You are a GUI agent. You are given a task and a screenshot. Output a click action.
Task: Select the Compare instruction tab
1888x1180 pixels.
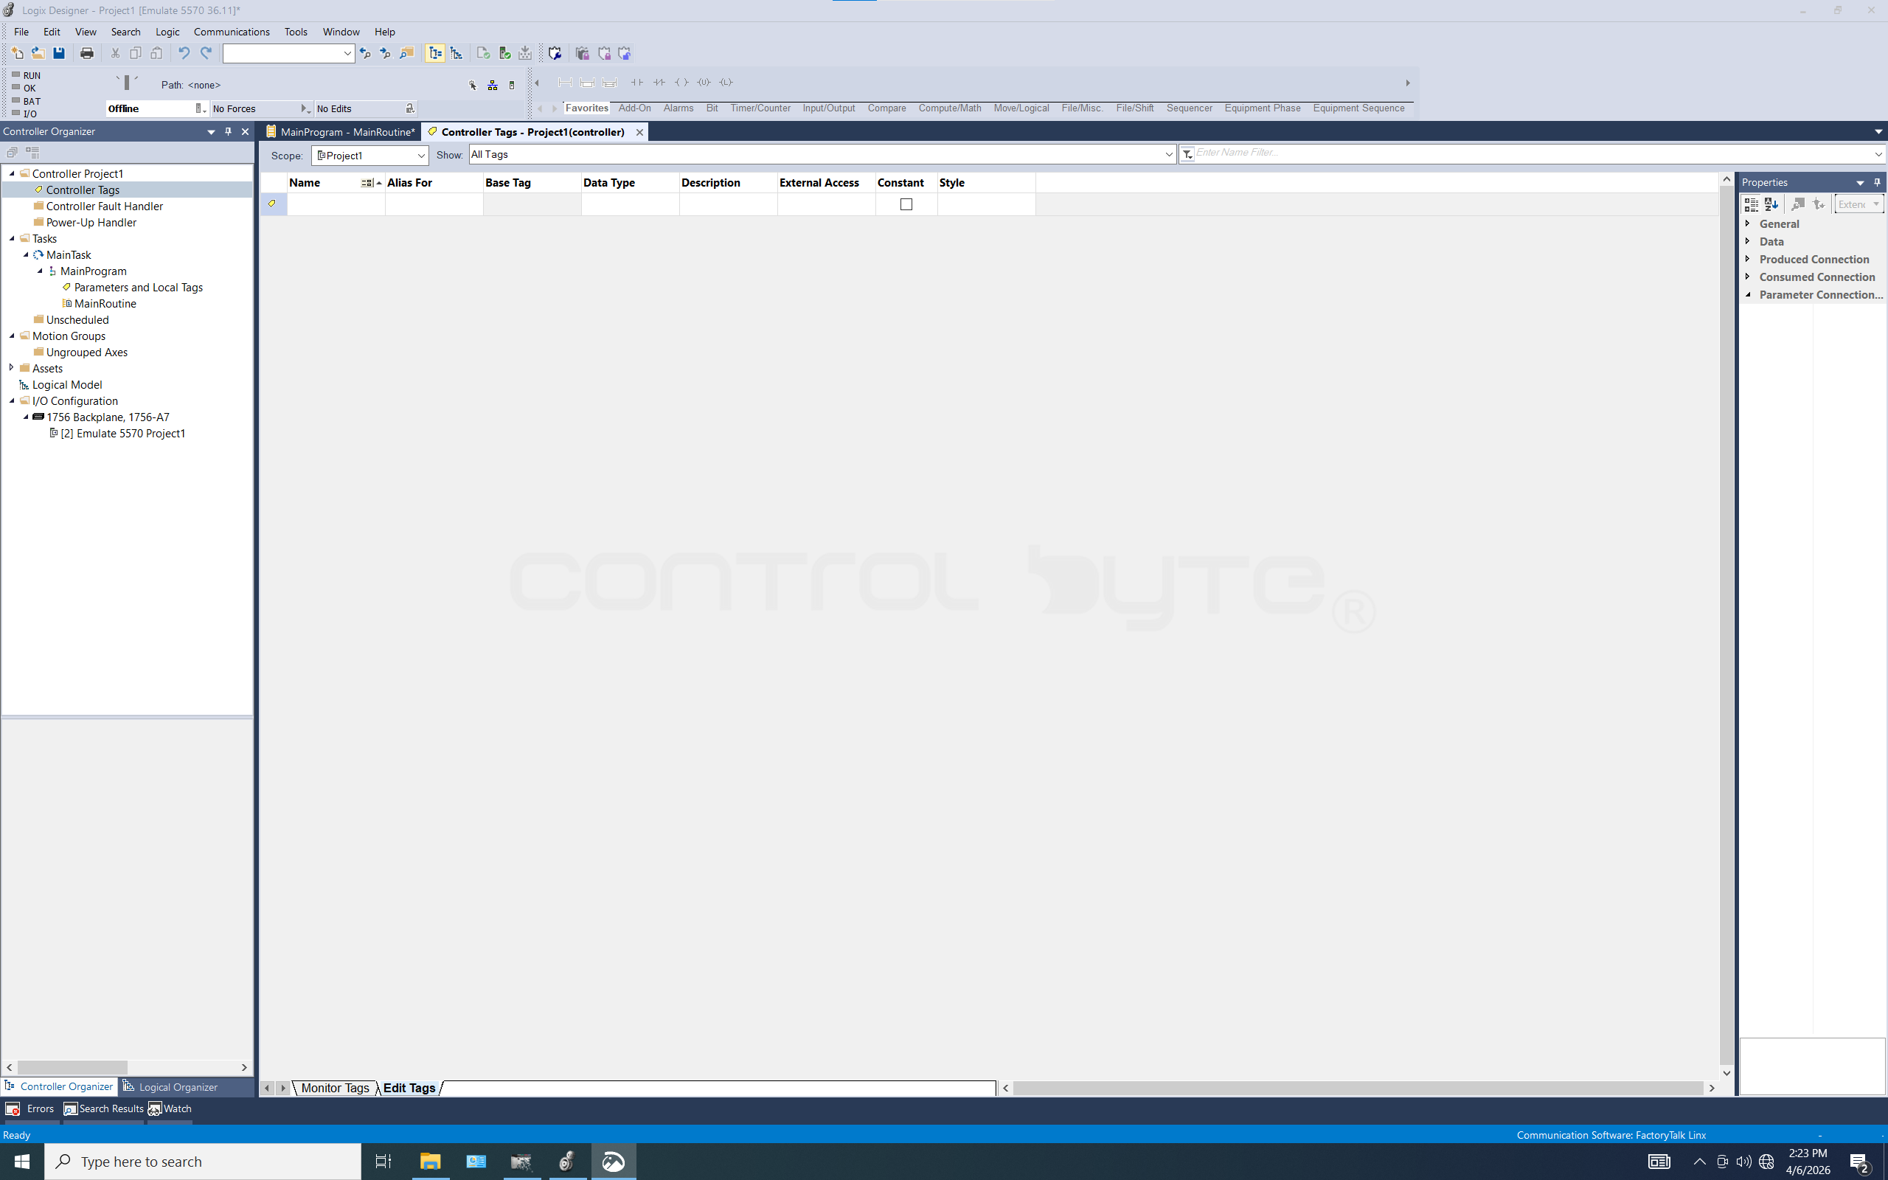click(886, 108)
